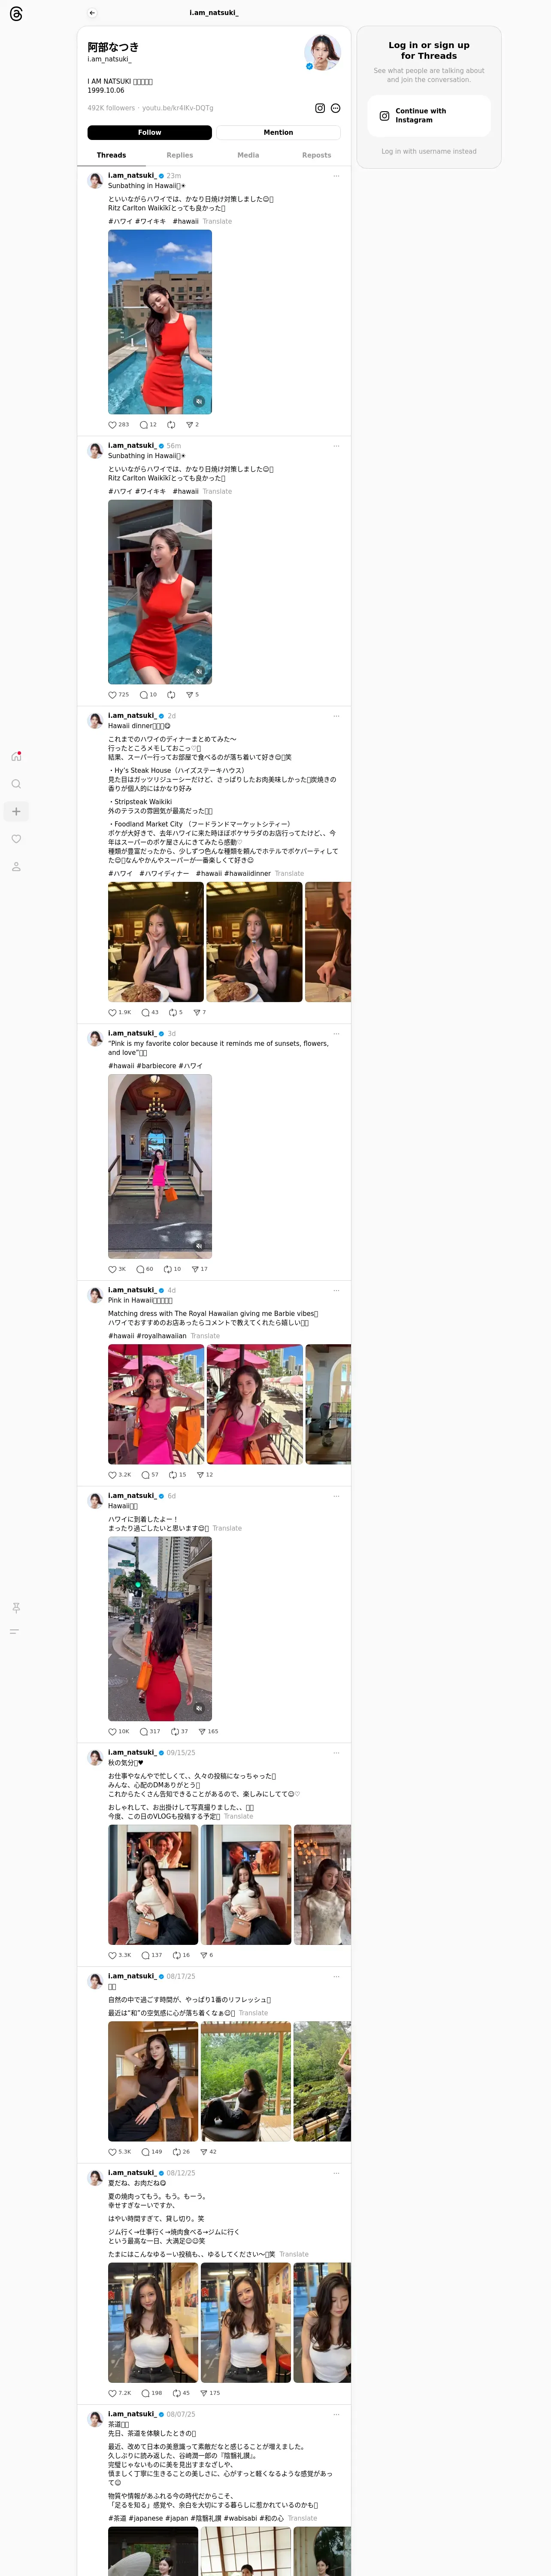Follow the i.am_natsuki_ profile
The height and width of the screenshot is (2576, 551).
coord(149,132)
